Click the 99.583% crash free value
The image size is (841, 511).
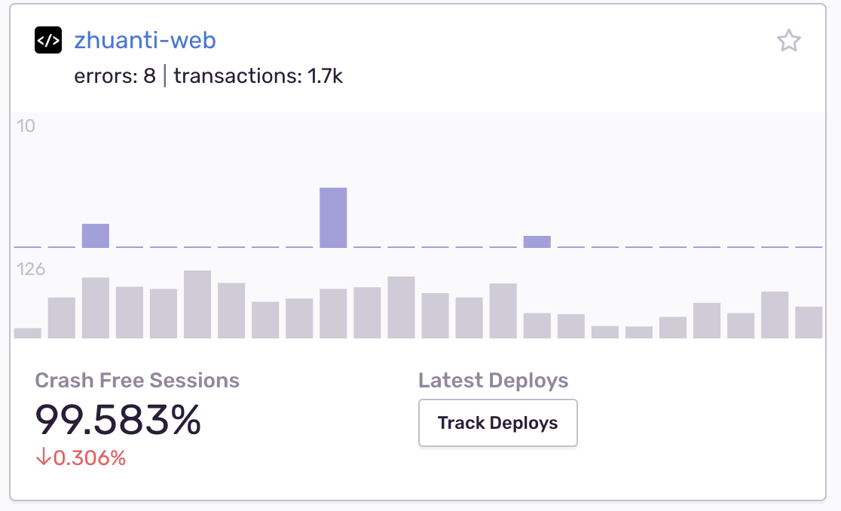(x=118, y=419)
